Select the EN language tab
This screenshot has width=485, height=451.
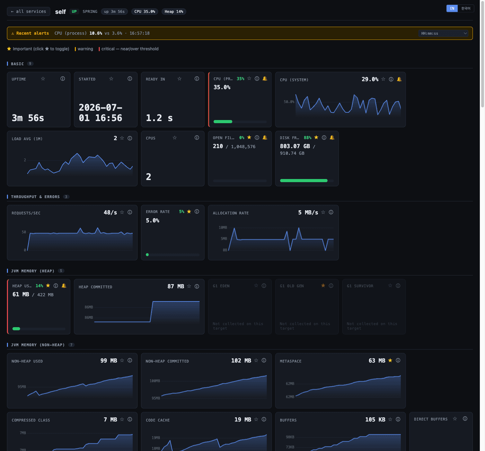[452, 8]
